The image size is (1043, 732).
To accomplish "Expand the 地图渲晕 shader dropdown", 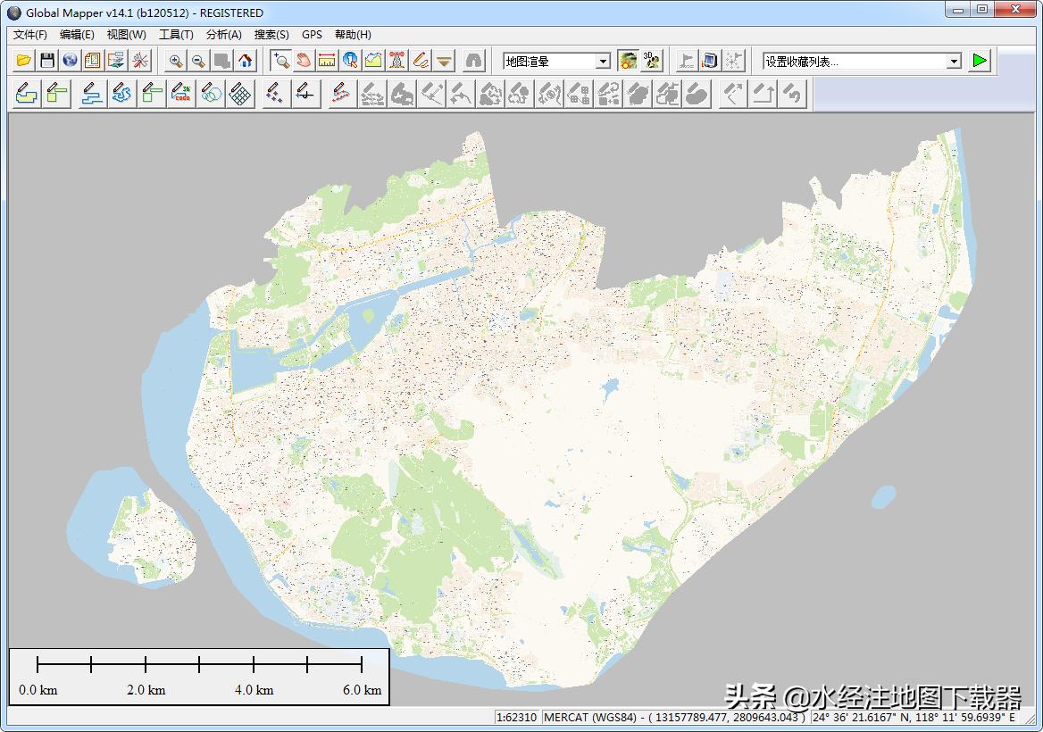I will pyautogui.click(x=603, y=61).
